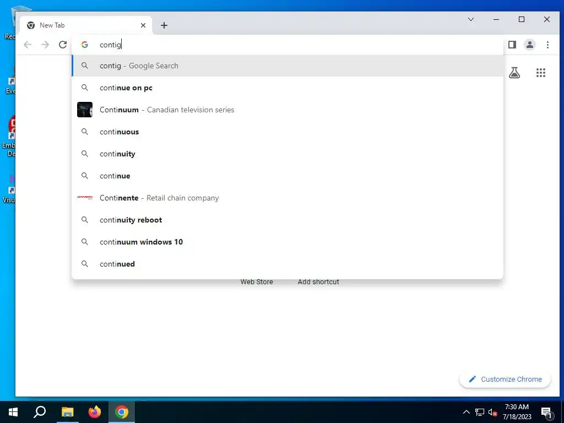Open Customize Chrome
The image size is (564, 423).
tap(505, 379)
